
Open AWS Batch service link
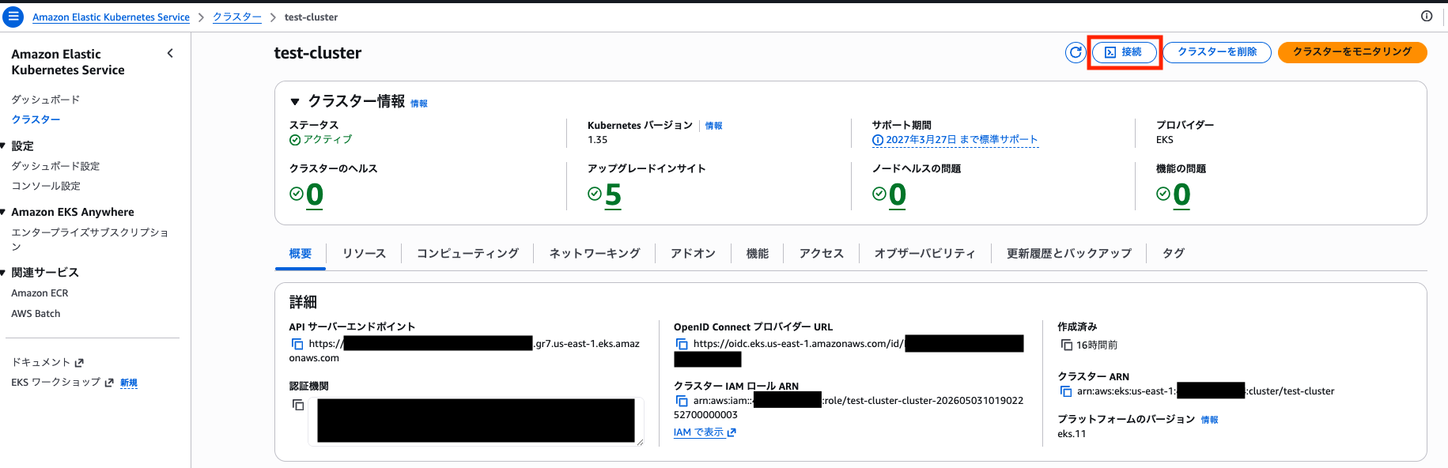pyautogui.click(x=36, y=314)
